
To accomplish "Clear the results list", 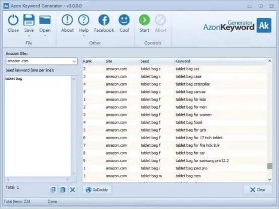I will point(258,190).
